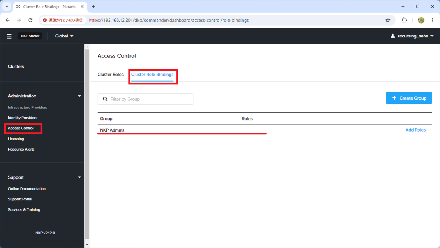Bookmark this page with star icon
440x248 pixels.
(x=388, y=20)
